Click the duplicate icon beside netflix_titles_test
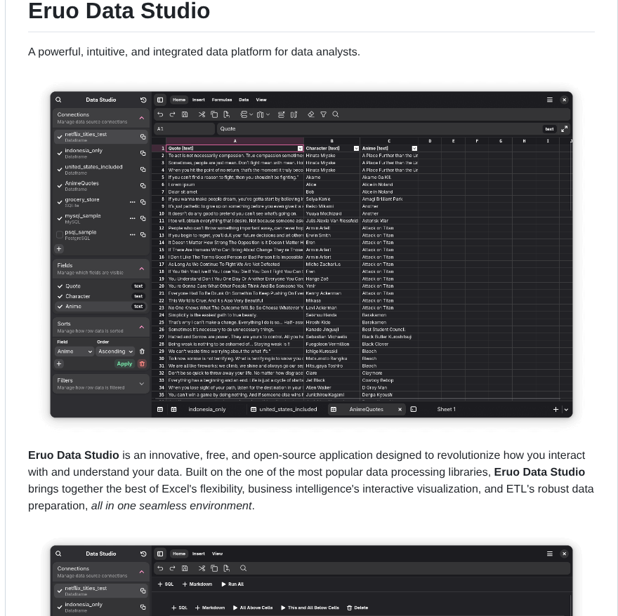This screenshot has width=618, height=616. point(143,137)
